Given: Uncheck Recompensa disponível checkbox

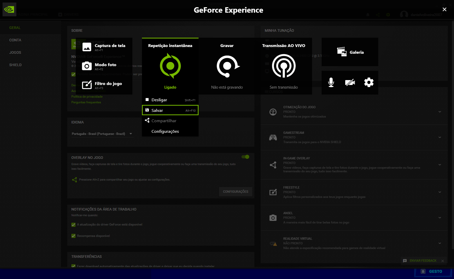Looking at the screenshot, I should (x=73, y=236).
